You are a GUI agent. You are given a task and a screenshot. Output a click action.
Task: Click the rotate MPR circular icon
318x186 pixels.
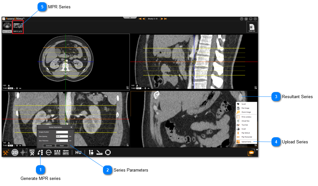click(x=49, y=153)
